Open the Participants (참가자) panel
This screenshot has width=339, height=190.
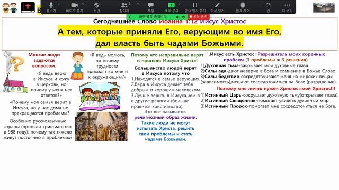pos(124,7)
